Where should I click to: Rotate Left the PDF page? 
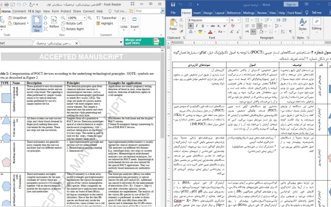click(x=72, y=23)
